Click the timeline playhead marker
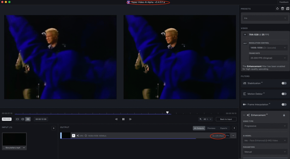The width and height of the screenshot is (290, 159). point(167,113)
